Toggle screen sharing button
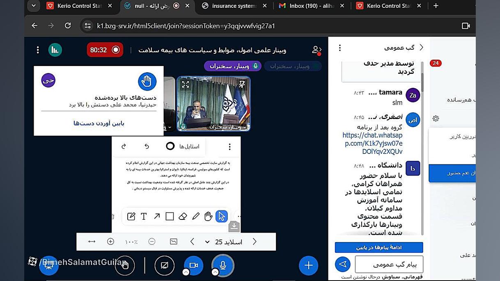 tap(164, 265)
